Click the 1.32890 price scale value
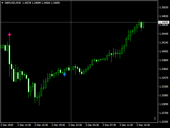The width and height of the screenshot is (170, 128). (164, 104)
